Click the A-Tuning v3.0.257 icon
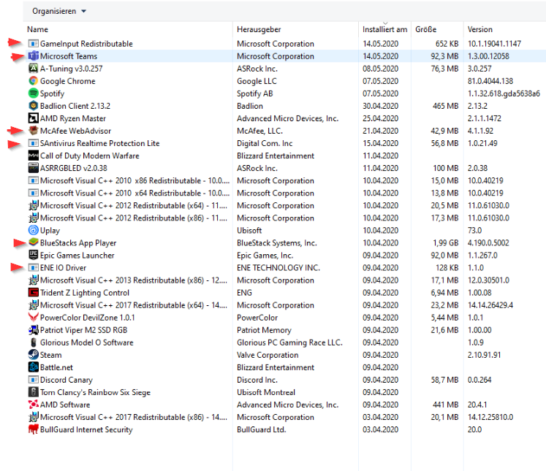The image size is (546, 471). click(33, 69)
